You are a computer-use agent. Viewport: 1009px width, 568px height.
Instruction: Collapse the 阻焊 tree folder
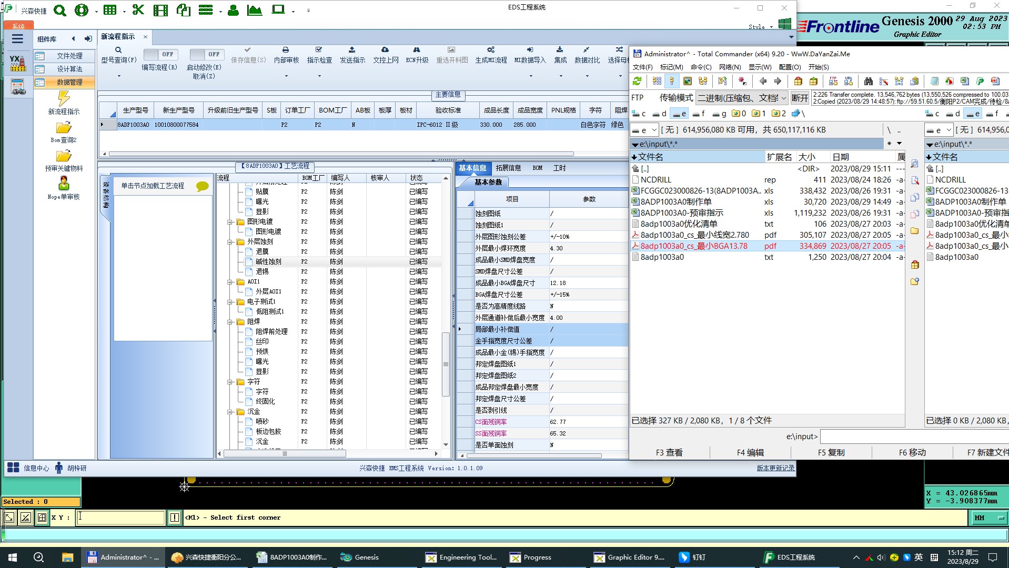click(x=230, y=322)
